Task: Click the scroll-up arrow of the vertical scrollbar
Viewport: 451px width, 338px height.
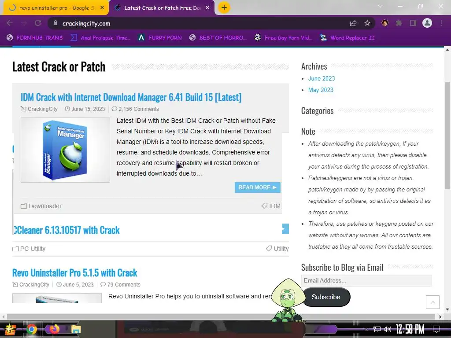Action: 447,50
